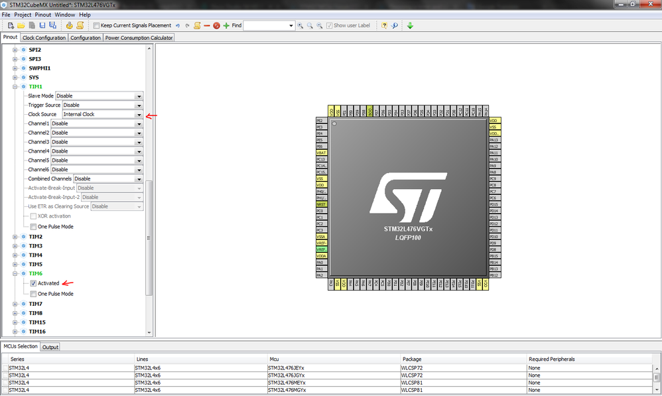The image size is (662, 396).
Task: Click into the Find input field
Action: [265, 26]
